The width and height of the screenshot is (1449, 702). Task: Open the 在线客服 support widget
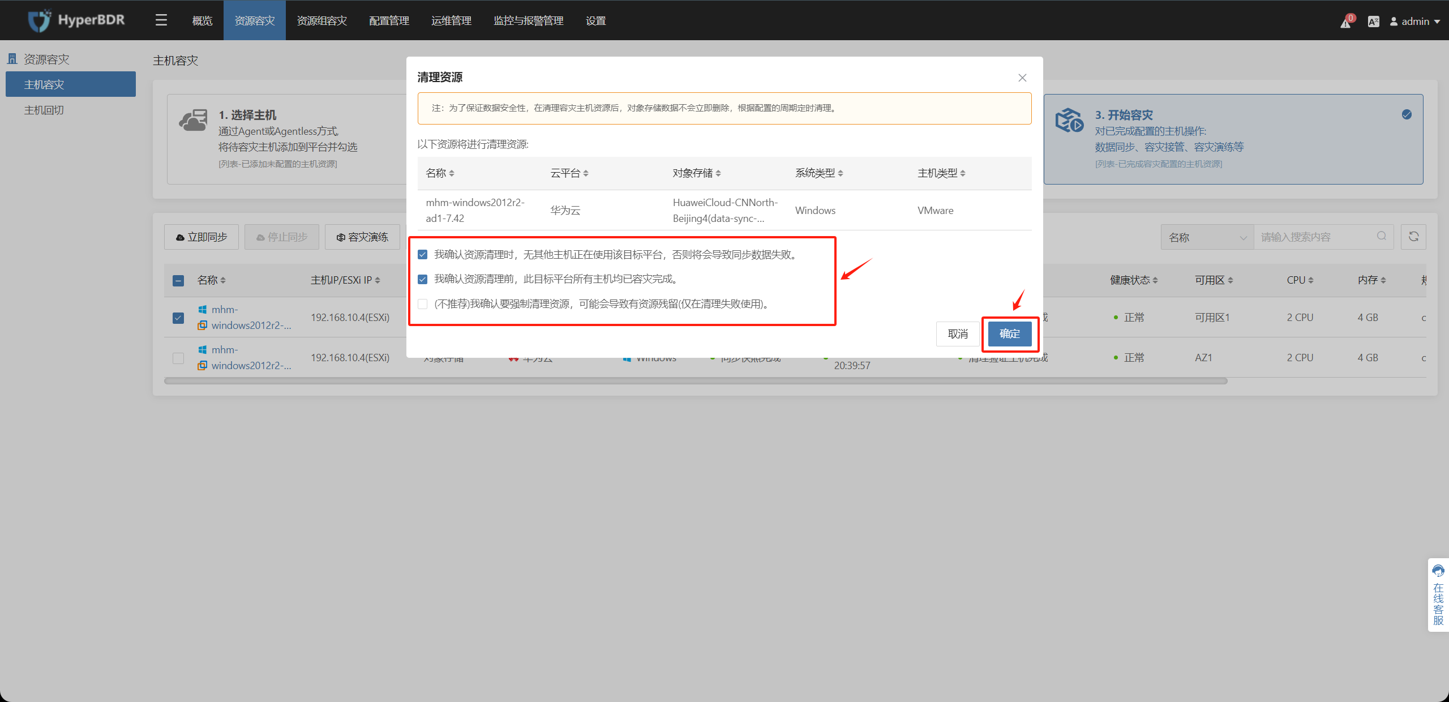[x=1438, y=594]
